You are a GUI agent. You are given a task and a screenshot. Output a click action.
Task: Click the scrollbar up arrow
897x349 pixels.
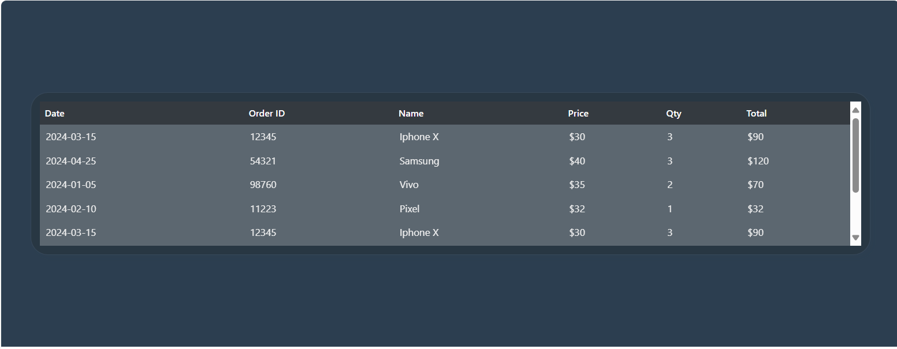(x=855, y=110)
